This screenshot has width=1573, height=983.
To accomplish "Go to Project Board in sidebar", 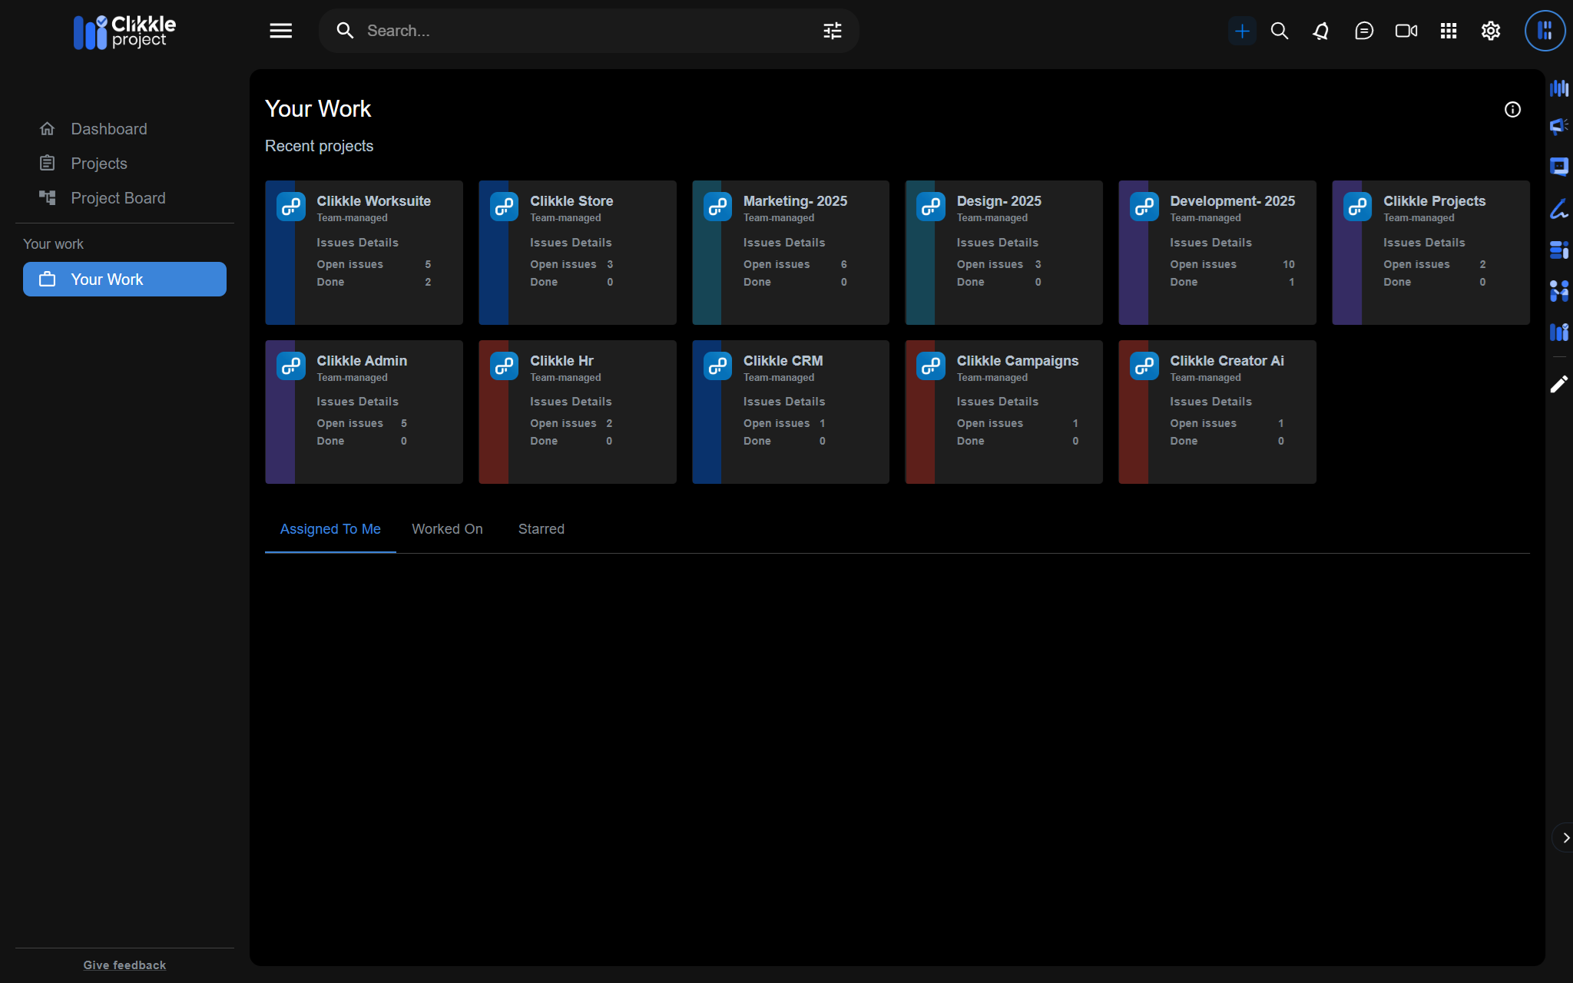I will 118,198.
